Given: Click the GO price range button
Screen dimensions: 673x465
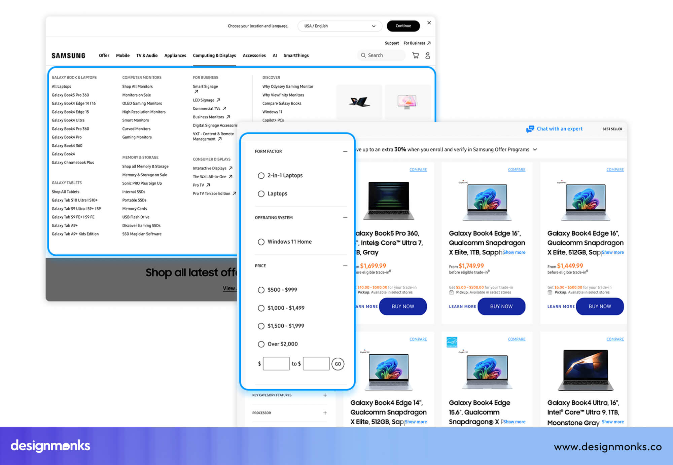Looking at the screenshot, I should point(338,364).
